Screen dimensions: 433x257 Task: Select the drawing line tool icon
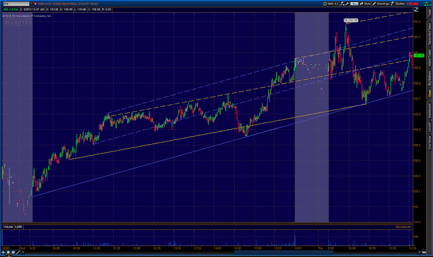(18, 252)
